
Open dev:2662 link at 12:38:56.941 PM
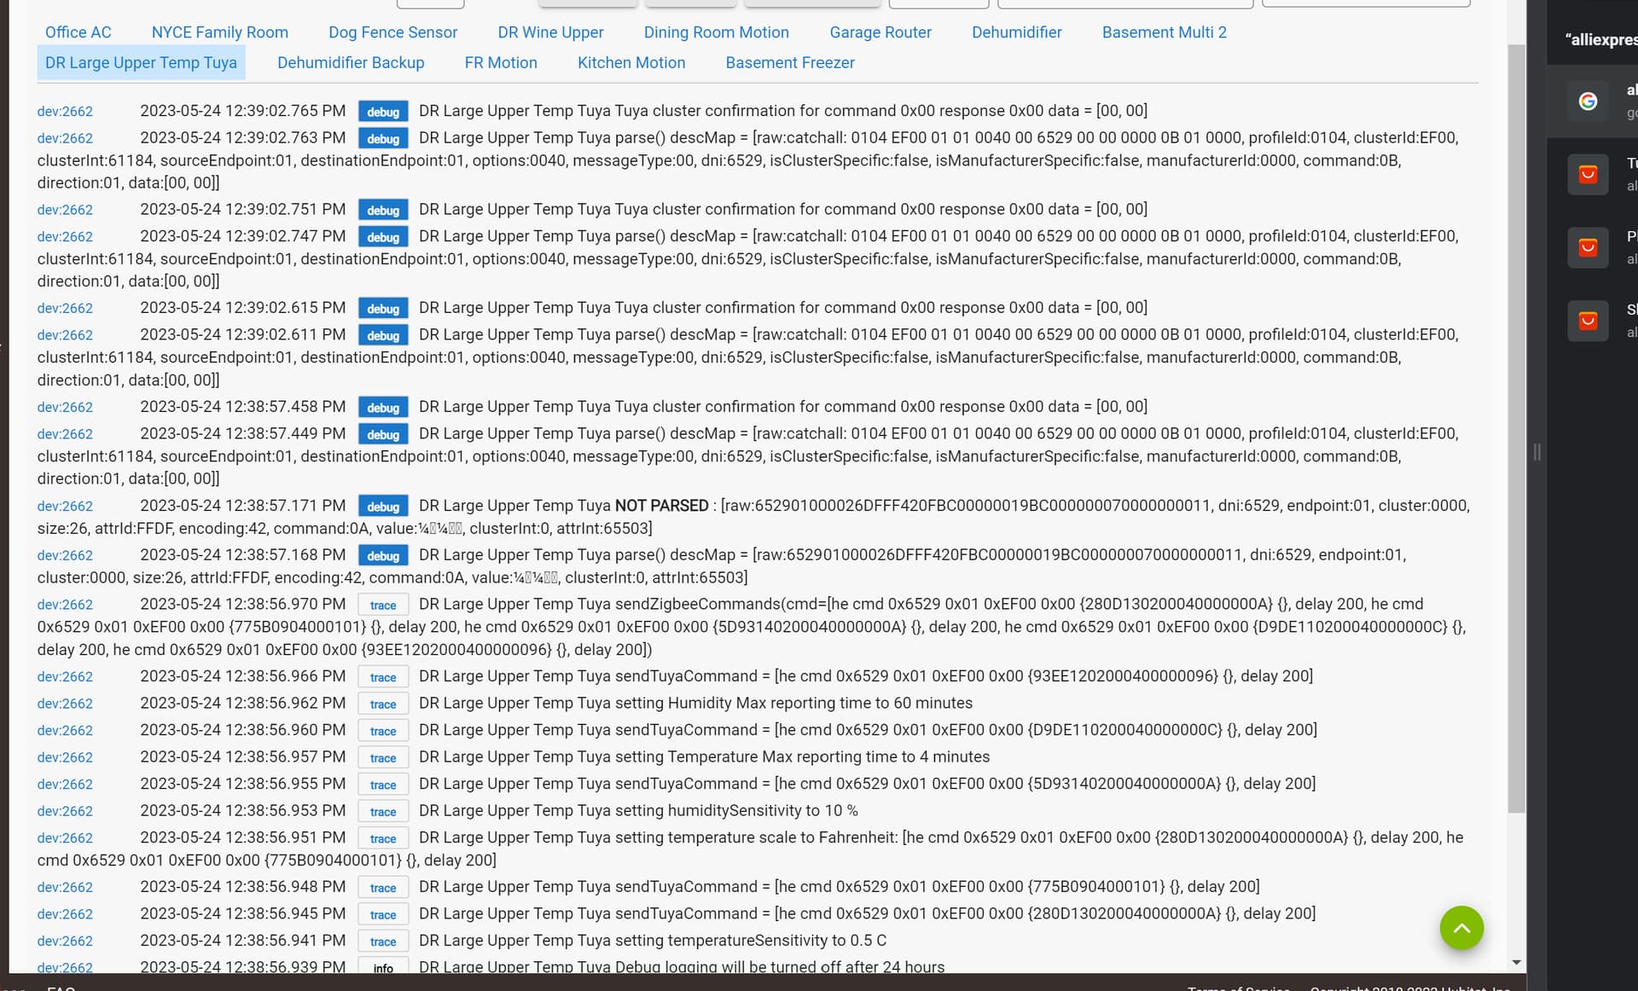(65, 942)
